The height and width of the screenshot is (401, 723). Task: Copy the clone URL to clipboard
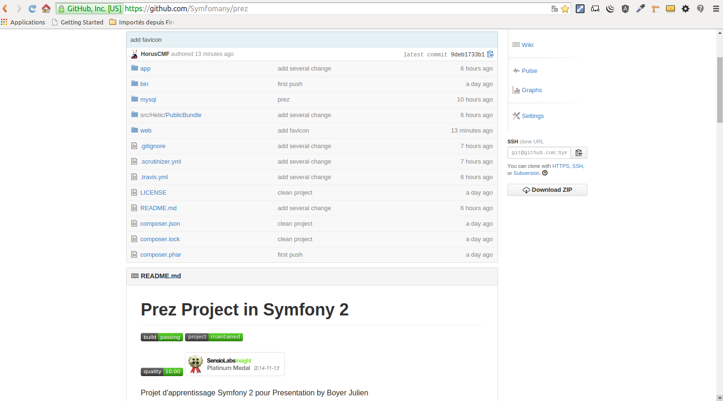(x=579, y=153)
